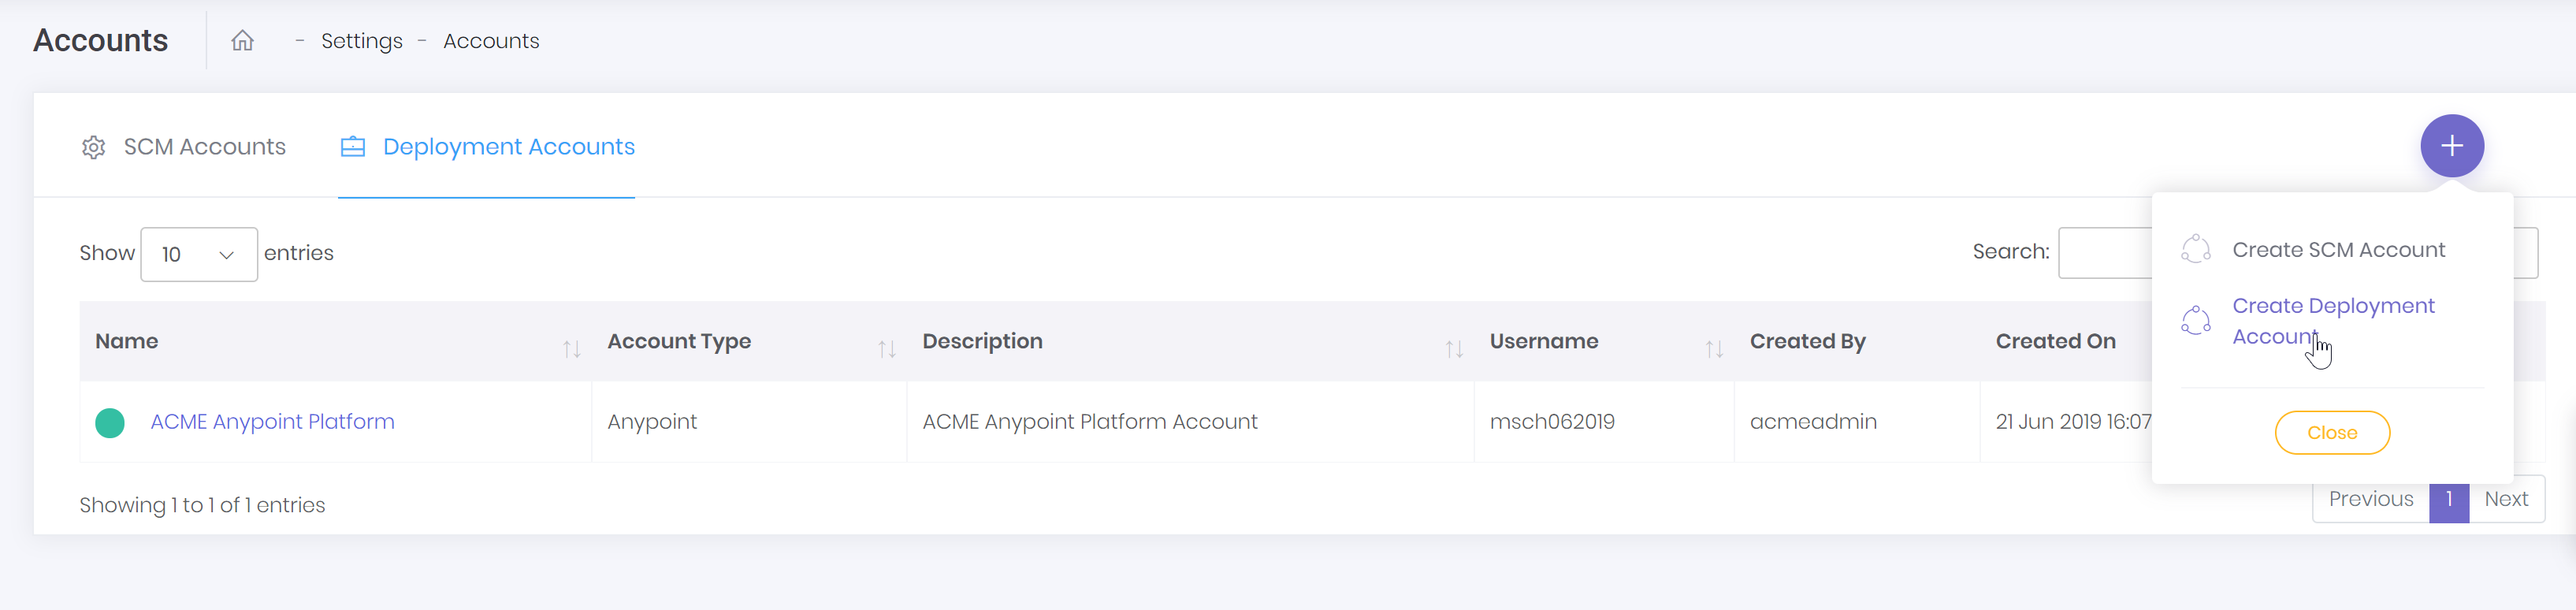Click the Name column header
The height and width of the screenshot is (610, 2576).
127,341
